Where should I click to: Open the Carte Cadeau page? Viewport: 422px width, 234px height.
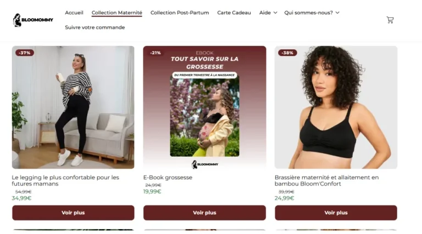tap(234, 13)
